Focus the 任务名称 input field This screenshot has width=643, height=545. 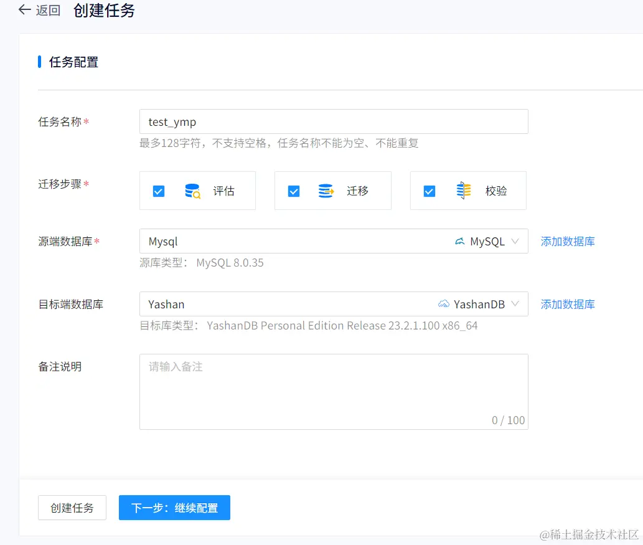334,121
